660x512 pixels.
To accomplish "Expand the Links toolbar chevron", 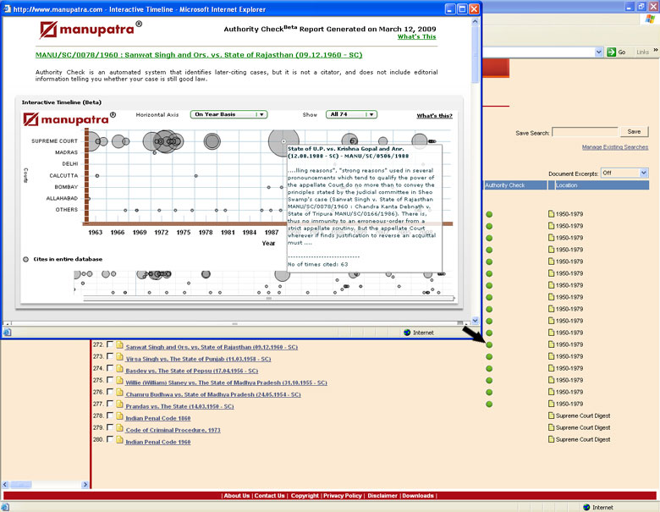I will point(656,51).
